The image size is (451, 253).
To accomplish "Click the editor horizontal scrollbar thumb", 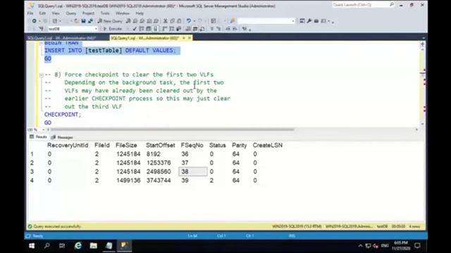I will point(172,129).
